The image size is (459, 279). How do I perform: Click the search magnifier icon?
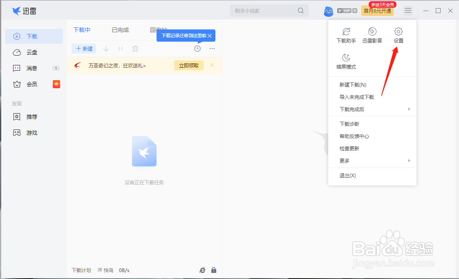(x=301, y=11)
